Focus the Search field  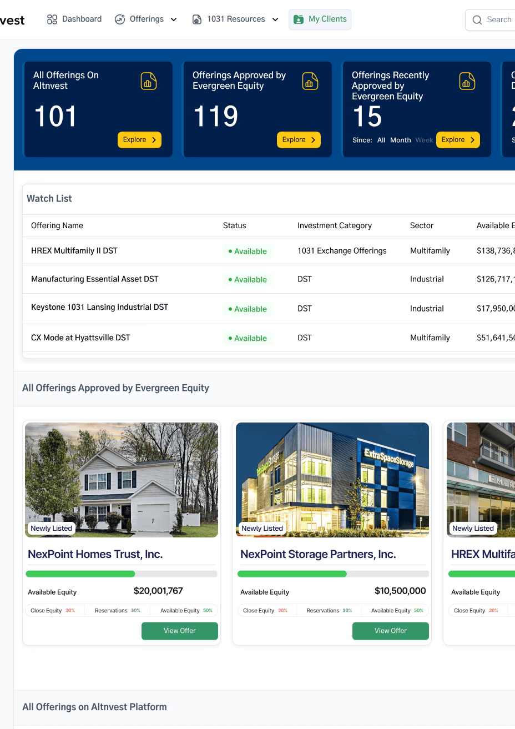point(491,20)
